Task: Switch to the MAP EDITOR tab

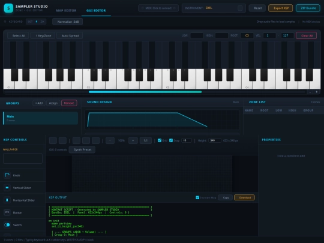Action: pos(66,11)
